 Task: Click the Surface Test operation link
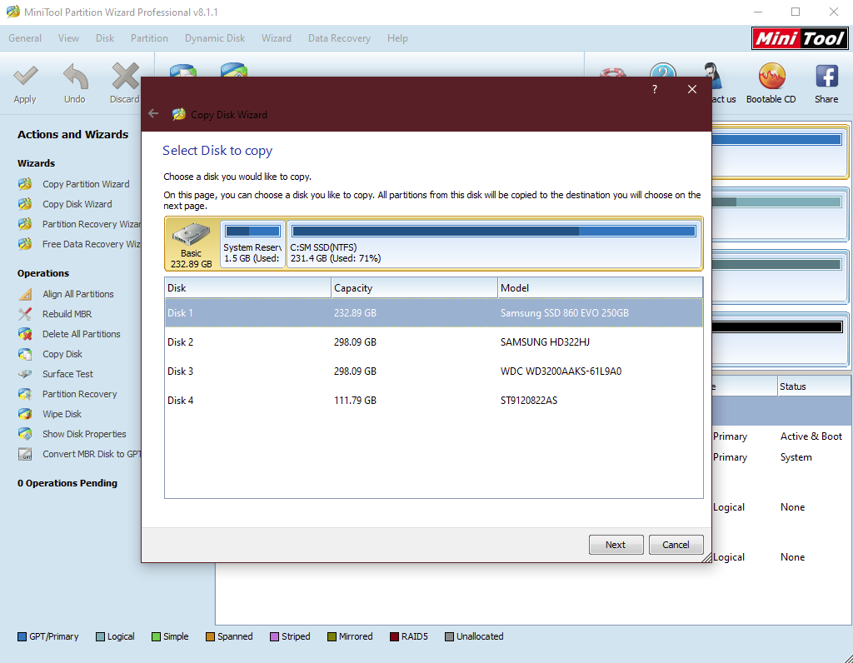(x=68, y=374)
